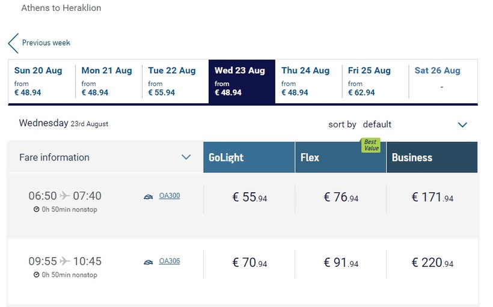Expand the Fare information chevron
The image size is (493, 307).
tap(186, 157)
